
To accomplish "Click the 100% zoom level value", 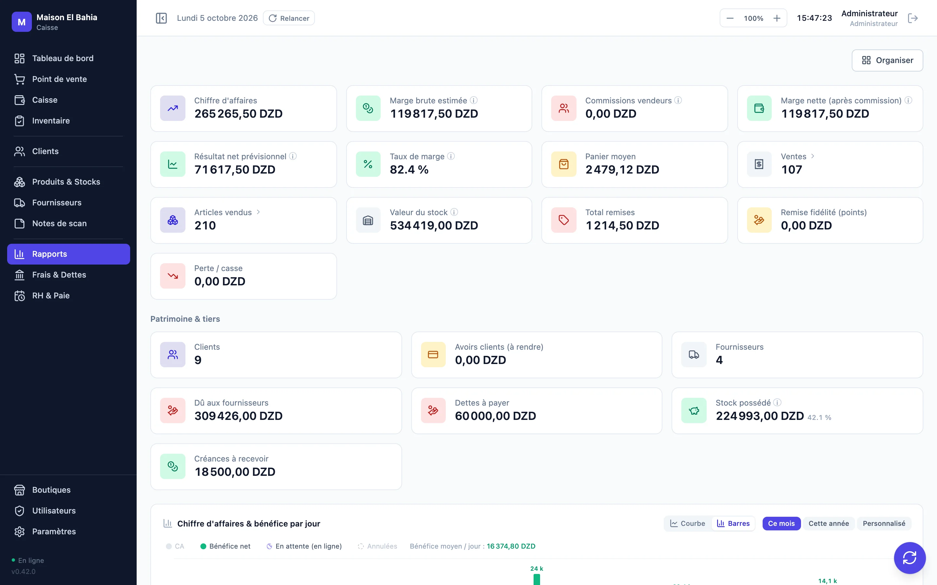I will [754, 18].
